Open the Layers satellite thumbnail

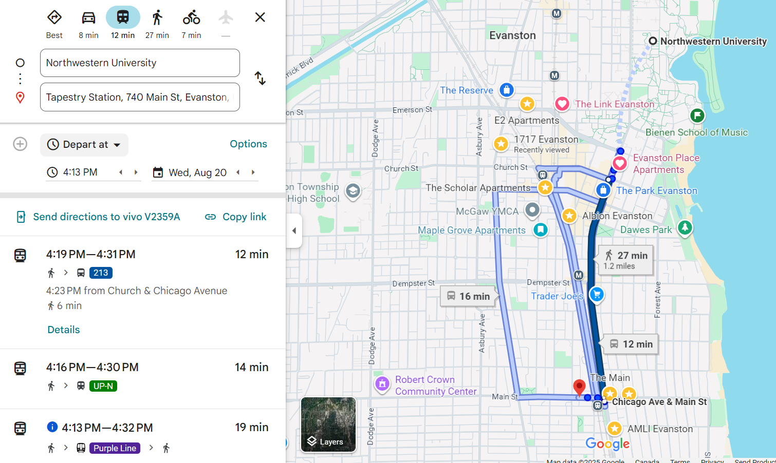pyautogui.click(x=328, y=425)
